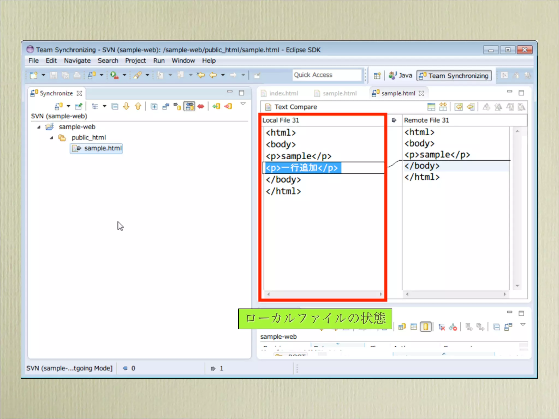Go to previous difference up arrow
The width and height of the screenshot is (559, 419).
(138, 106)
